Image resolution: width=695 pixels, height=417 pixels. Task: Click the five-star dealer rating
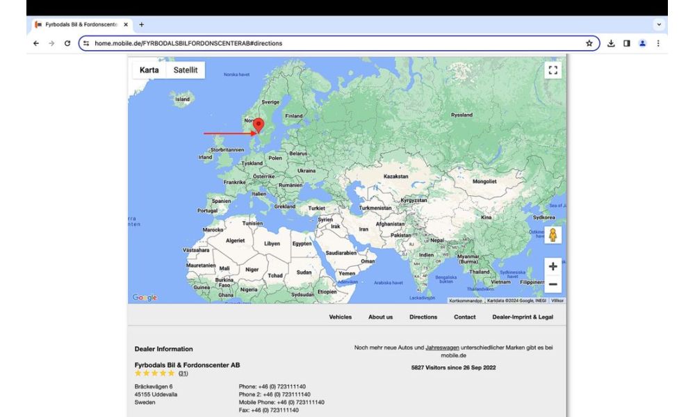[x=155, y=373]
